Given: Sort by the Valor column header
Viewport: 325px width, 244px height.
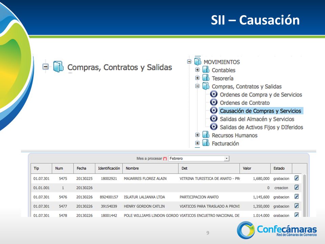Looking at the screenshot, I should pos(255,168).
